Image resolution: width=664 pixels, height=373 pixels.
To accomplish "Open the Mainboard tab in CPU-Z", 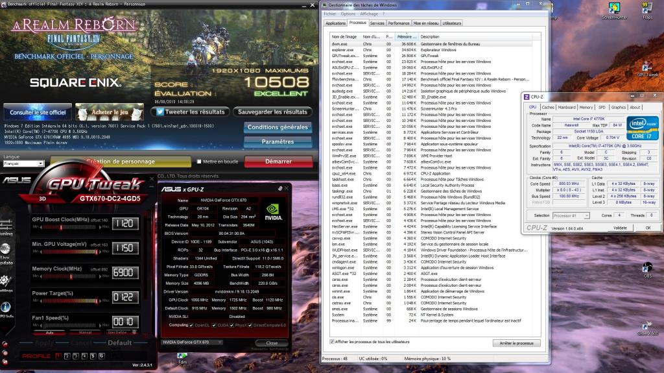I will (567, 107).
